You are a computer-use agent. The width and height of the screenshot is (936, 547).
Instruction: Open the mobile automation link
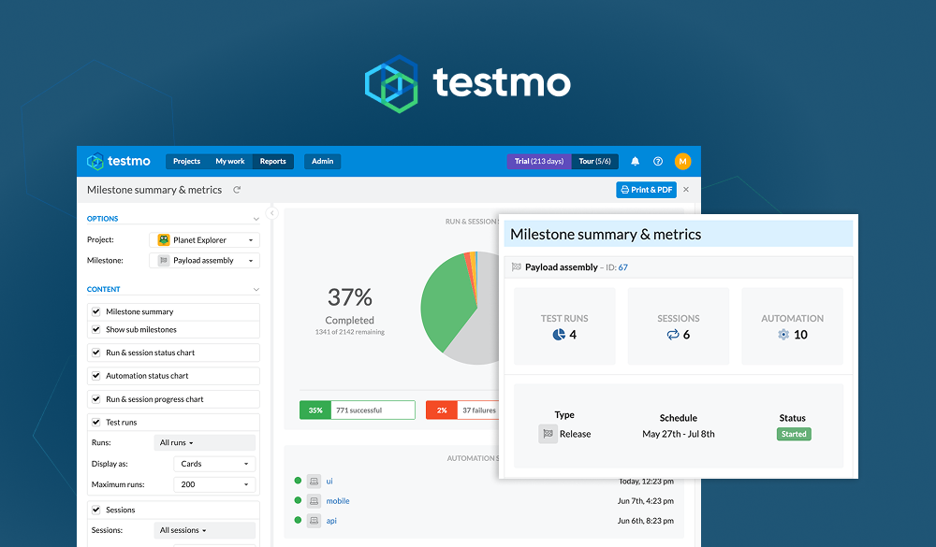(338, 501)
